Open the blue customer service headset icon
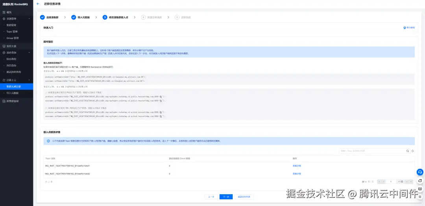 pos(420,172)
